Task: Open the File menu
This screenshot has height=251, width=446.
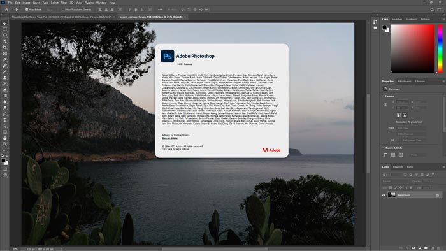Action: coord(10,3)
